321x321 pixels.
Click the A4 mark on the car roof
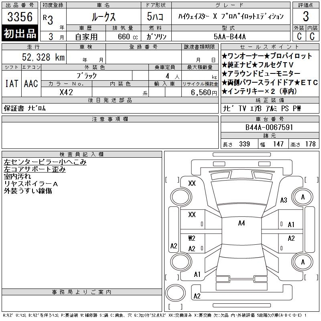241,223
